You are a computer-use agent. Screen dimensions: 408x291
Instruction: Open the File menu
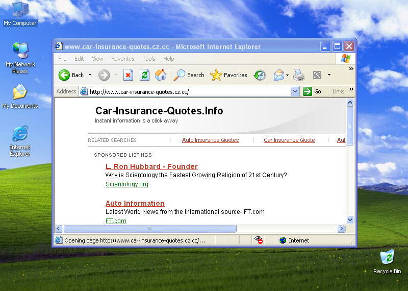[62, 59]
